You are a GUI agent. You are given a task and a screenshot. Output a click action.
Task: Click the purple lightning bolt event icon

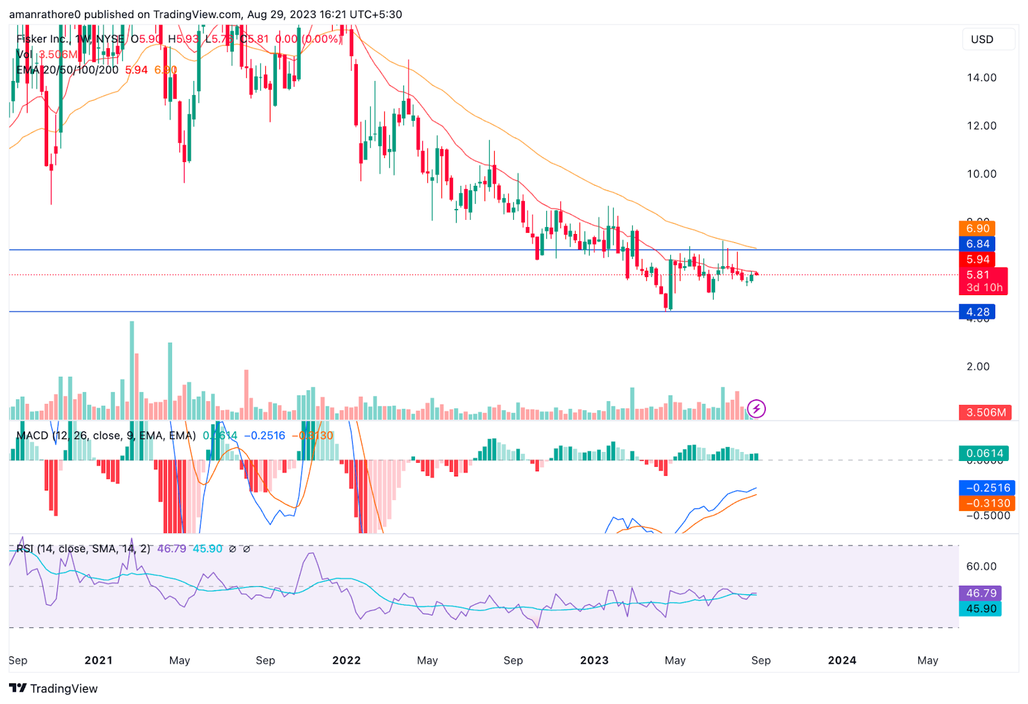point(756,408)
